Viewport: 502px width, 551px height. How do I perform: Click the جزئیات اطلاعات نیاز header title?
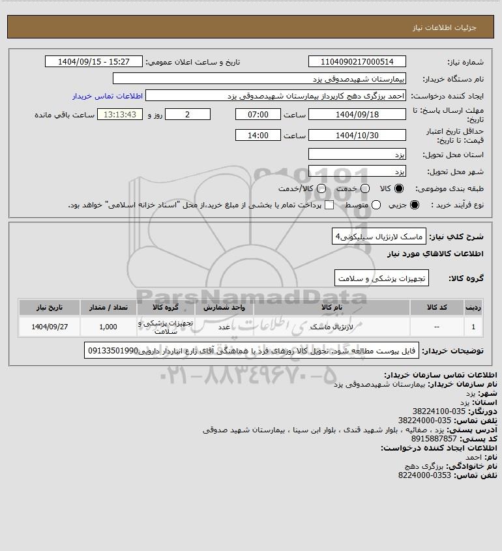click(x=444, y=27)
